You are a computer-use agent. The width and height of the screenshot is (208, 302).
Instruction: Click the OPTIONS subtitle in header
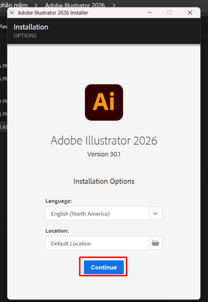tap(25, 35)
